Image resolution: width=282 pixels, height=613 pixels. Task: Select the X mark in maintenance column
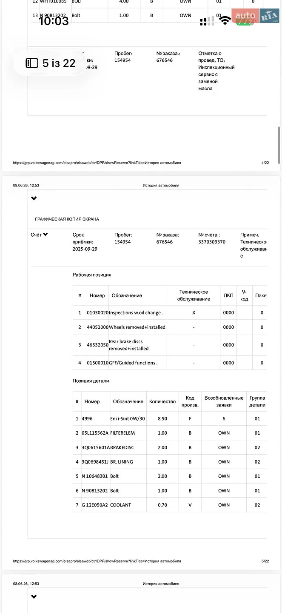(x=194, y=312)
